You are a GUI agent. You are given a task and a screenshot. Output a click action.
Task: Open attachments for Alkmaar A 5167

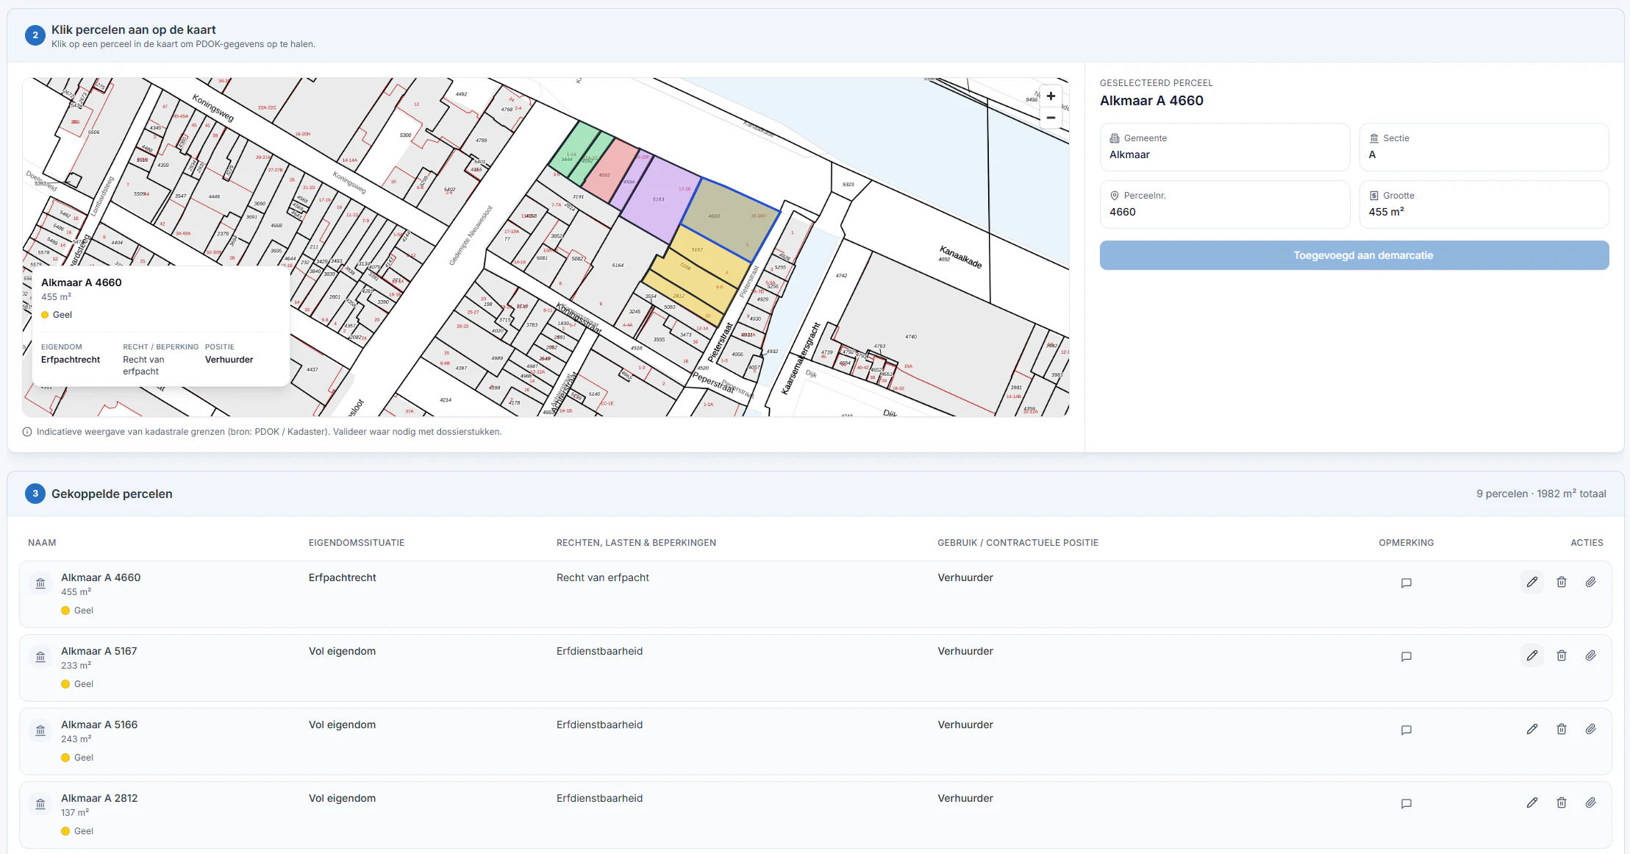coord(1590,655)
